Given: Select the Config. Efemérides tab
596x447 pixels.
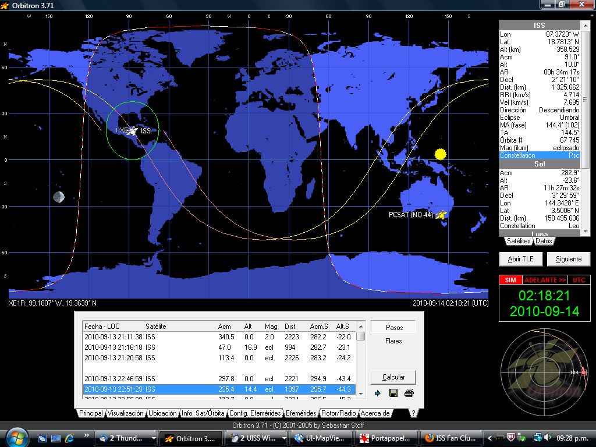Looking at the screenshot, I should pos(255,413).
